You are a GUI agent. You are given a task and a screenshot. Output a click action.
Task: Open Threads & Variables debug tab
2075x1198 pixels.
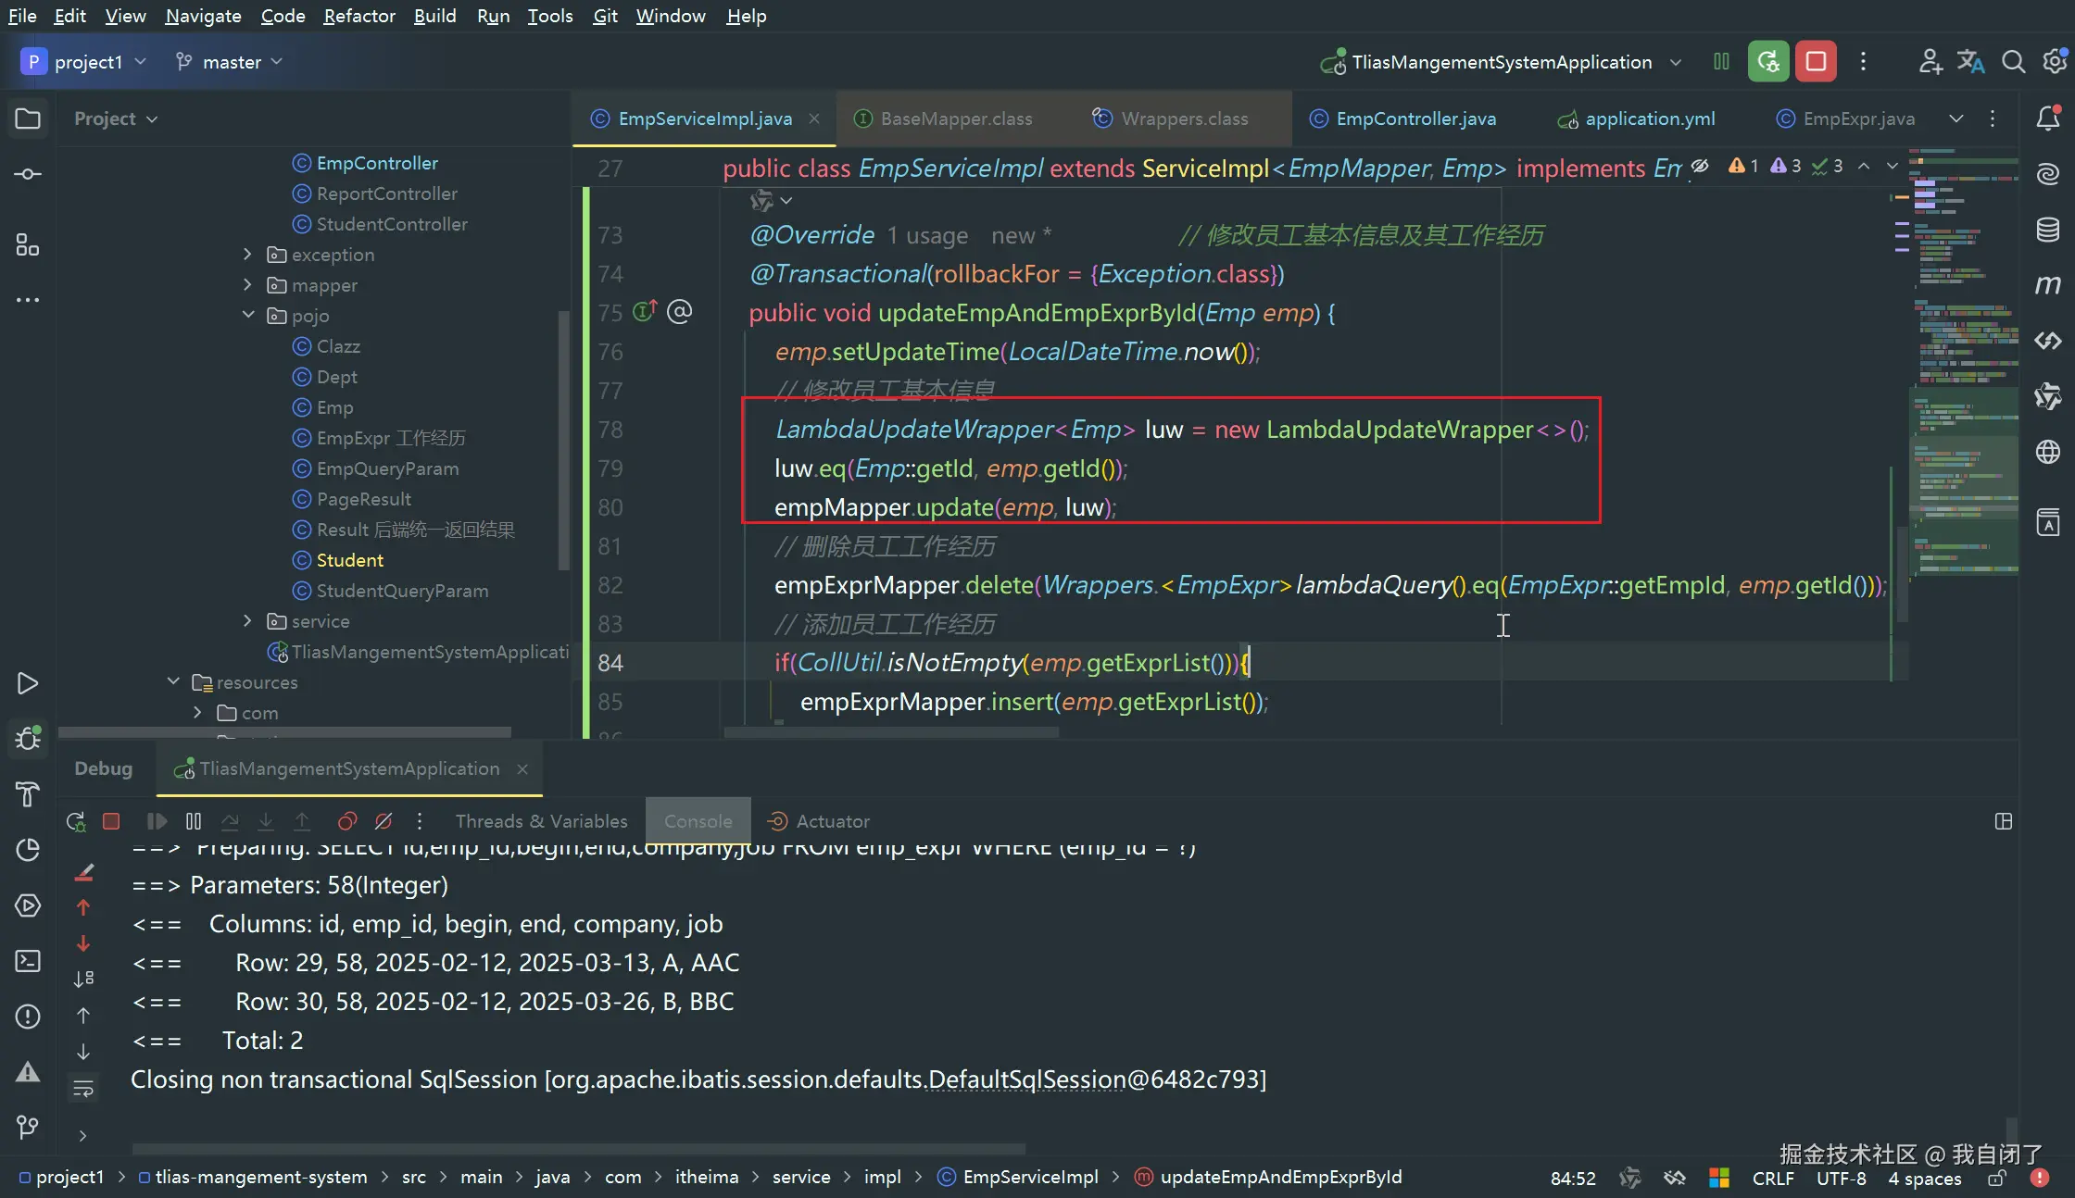(x=541, y=821)
